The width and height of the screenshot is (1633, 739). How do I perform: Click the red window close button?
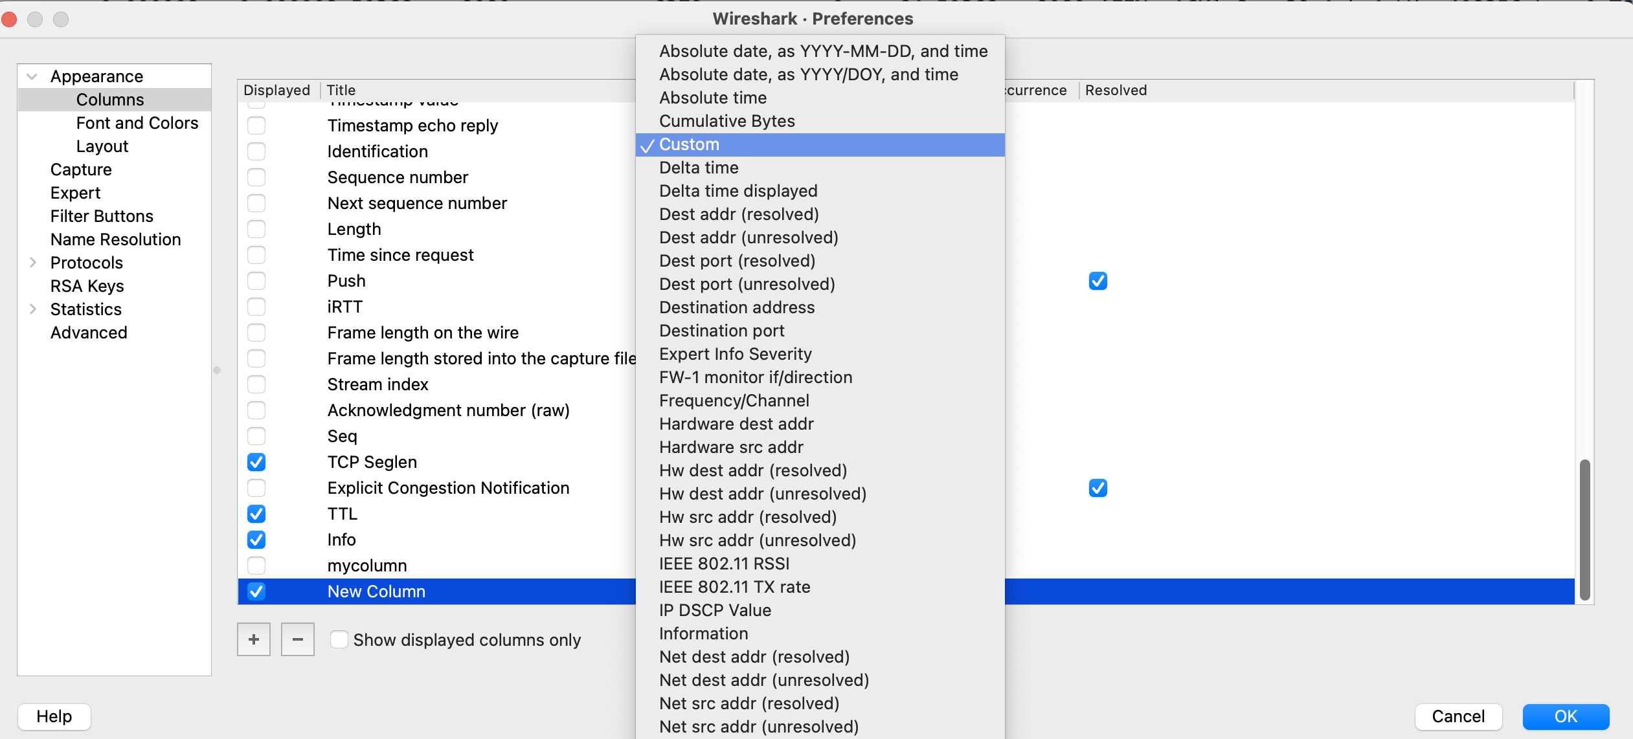10,19
